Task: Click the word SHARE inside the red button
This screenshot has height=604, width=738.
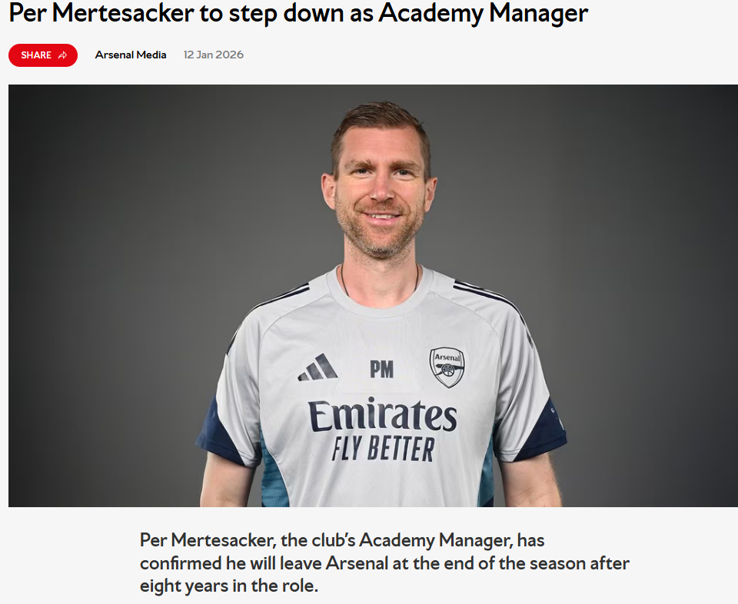Action: click(36, 55)
